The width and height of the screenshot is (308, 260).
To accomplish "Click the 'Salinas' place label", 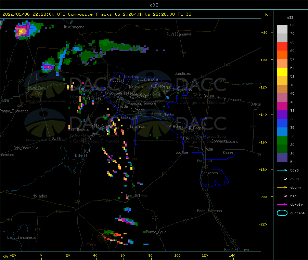I will (x=59, y=139).
